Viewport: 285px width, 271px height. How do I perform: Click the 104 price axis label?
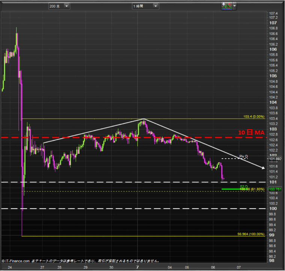point(273,102)
